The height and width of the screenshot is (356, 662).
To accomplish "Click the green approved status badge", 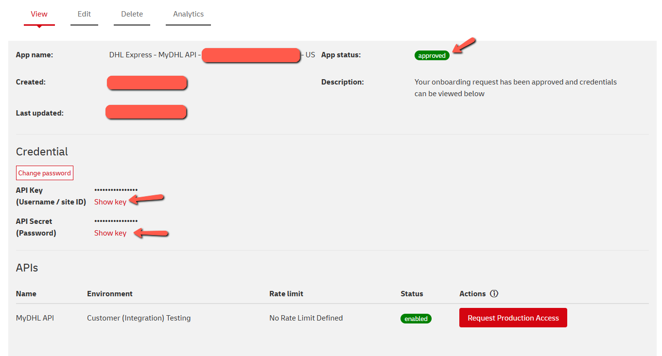I will (432, 55).
